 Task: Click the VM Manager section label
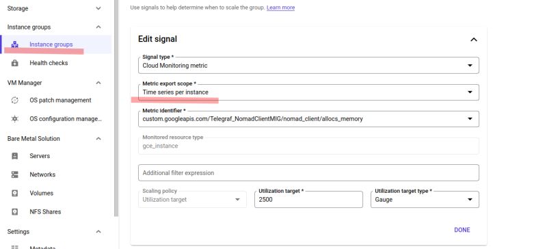click(x=25, y=83)
